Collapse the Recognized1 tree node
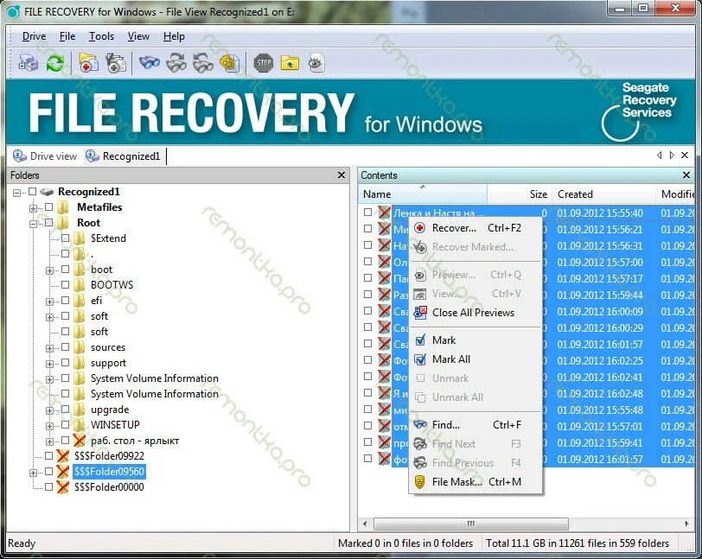The image size is (702, 559). [x=16, y=193]
